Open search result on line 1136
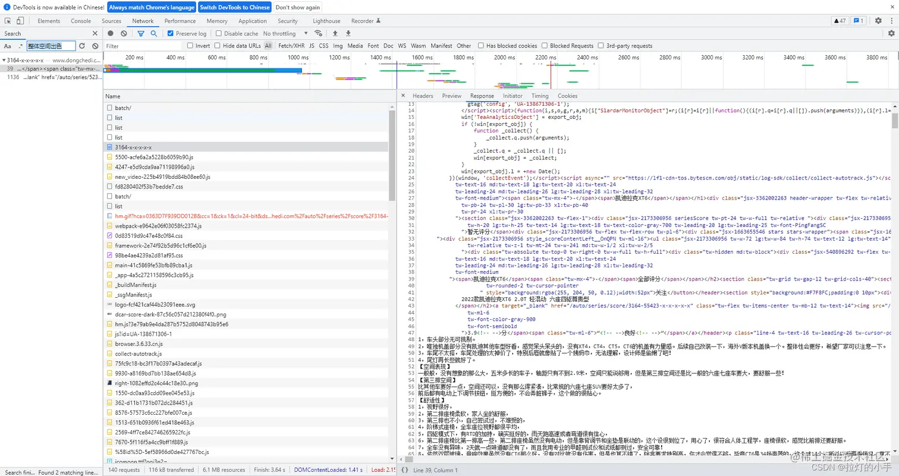 pyautogui.click(x=52, y=77)
